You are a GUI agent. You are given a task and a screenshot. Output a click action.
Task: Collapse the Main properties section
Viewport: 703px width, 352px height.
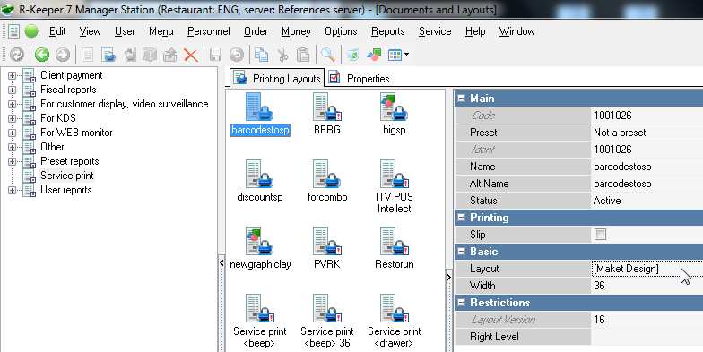[x=461, y=99]
